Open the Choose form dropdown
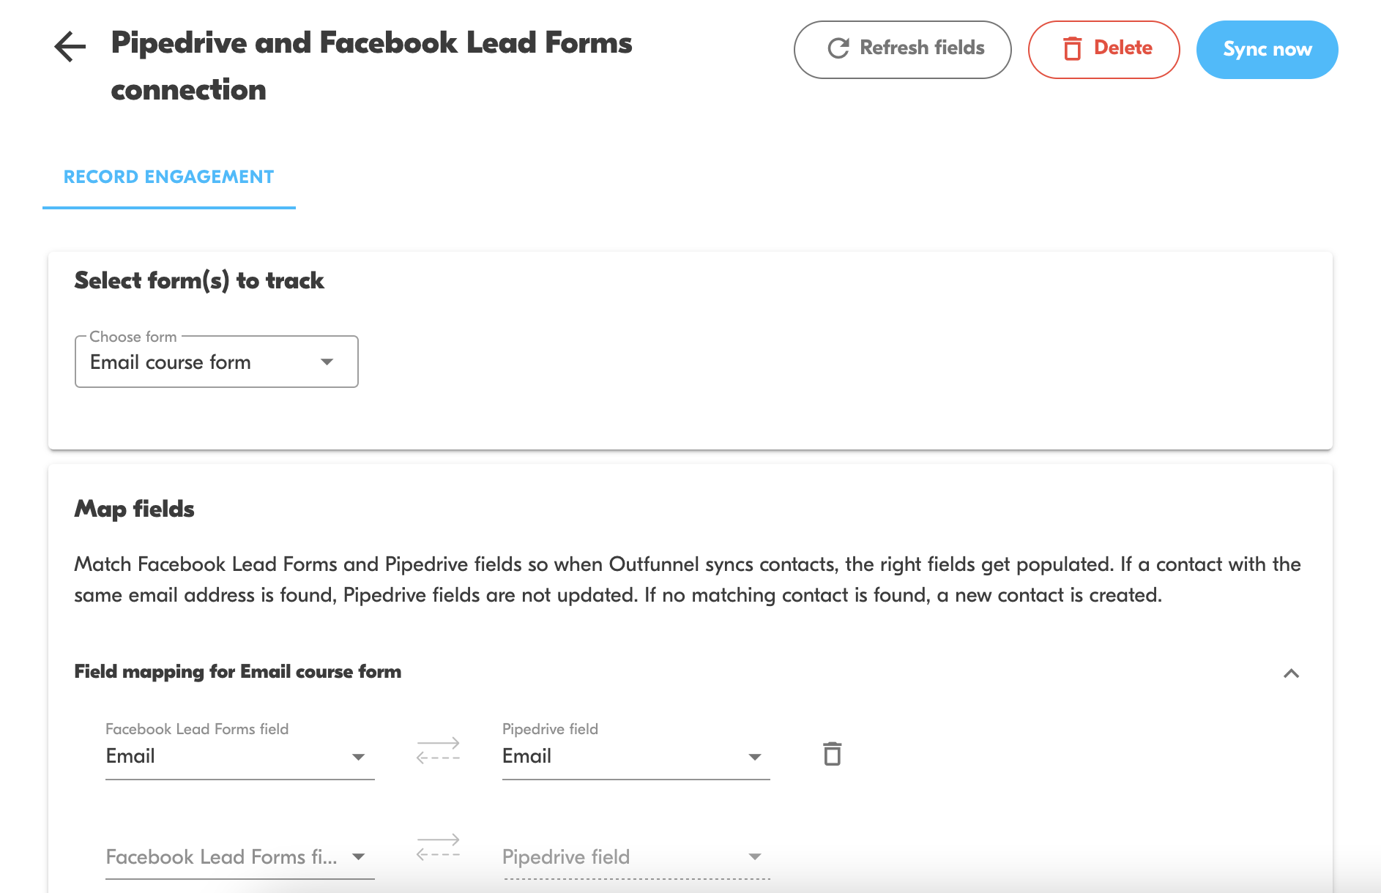 217,362
